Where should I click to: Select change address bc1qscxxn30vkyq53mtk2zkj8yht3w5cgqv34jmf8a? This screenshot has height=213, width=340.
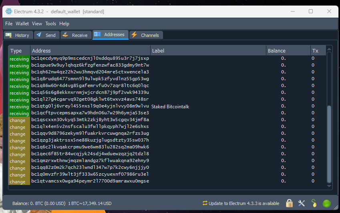[x=90, y=120]
